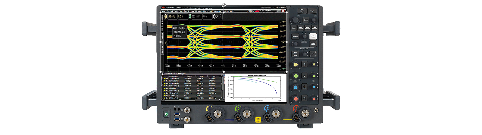
Task: Click the yellow channel 1 scale knob
Action: point(296,65)
